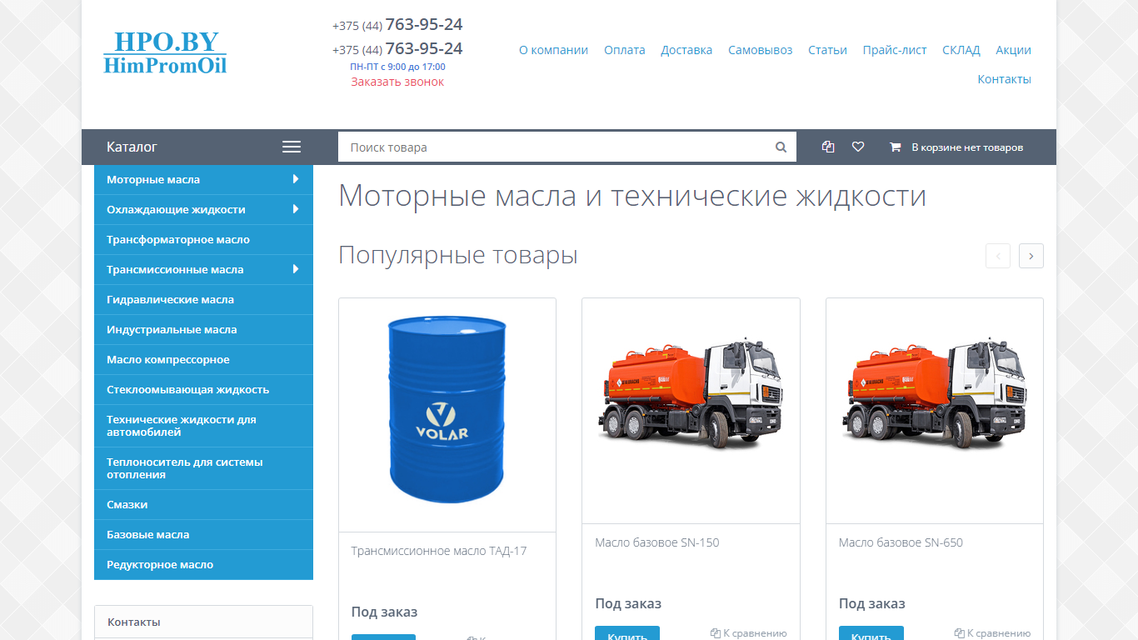Open the О компании menu item

[553, 50]
